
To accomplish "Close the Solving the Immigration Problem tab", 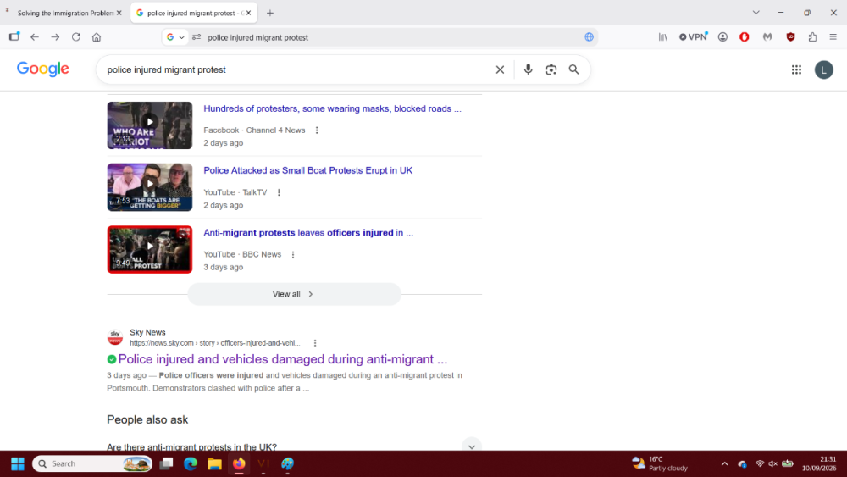I will coord(119,13).
